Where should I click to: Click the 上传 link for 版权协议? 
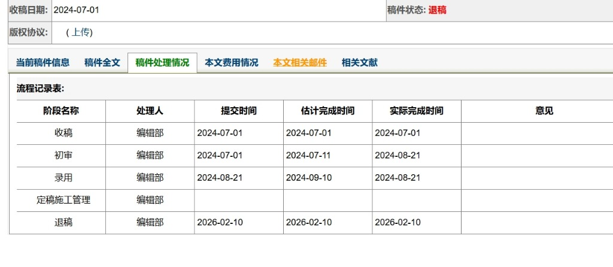click(x=81, y=32)
